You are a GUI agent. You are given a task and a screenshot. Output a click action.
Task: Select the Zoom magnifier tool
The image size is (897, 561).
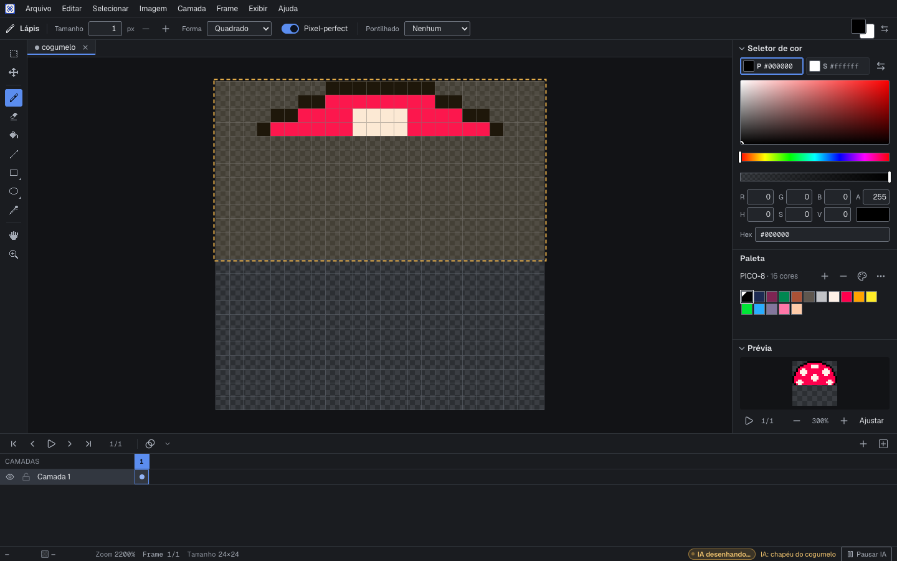[x=14, y=254]
